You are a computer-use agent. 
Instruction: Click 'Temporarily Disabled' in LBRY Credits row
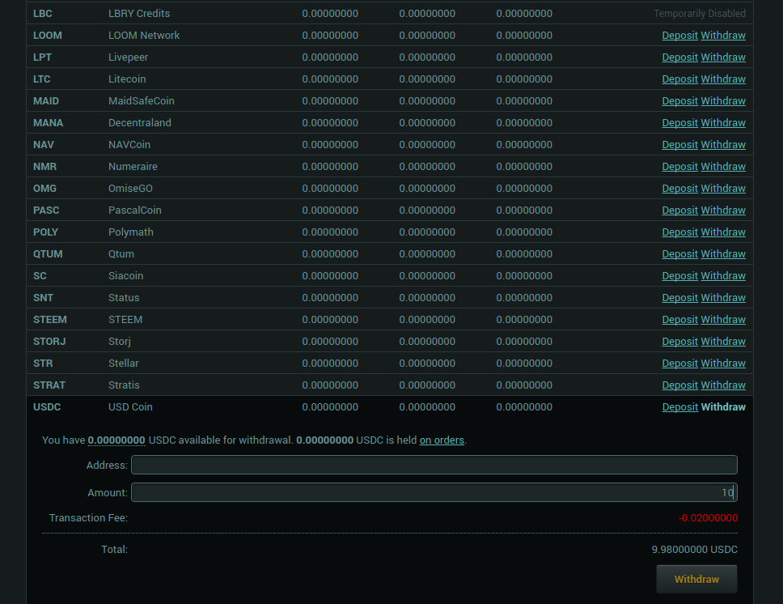click(700, 14)
